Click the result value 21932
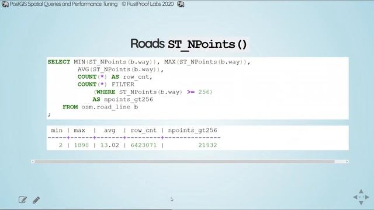Viewport: 374px width, 210px height. point(207,145)
